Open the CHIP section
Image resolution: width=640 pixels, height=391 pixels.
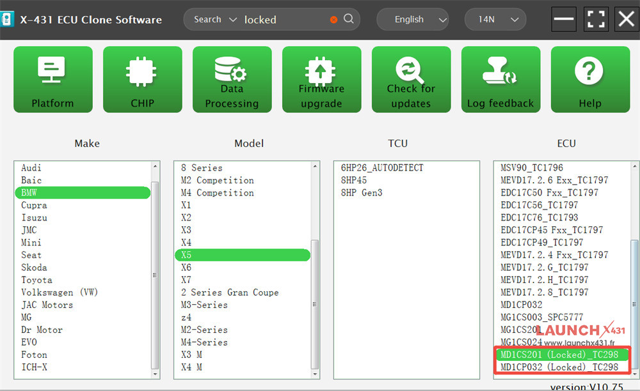click(143, 79)
